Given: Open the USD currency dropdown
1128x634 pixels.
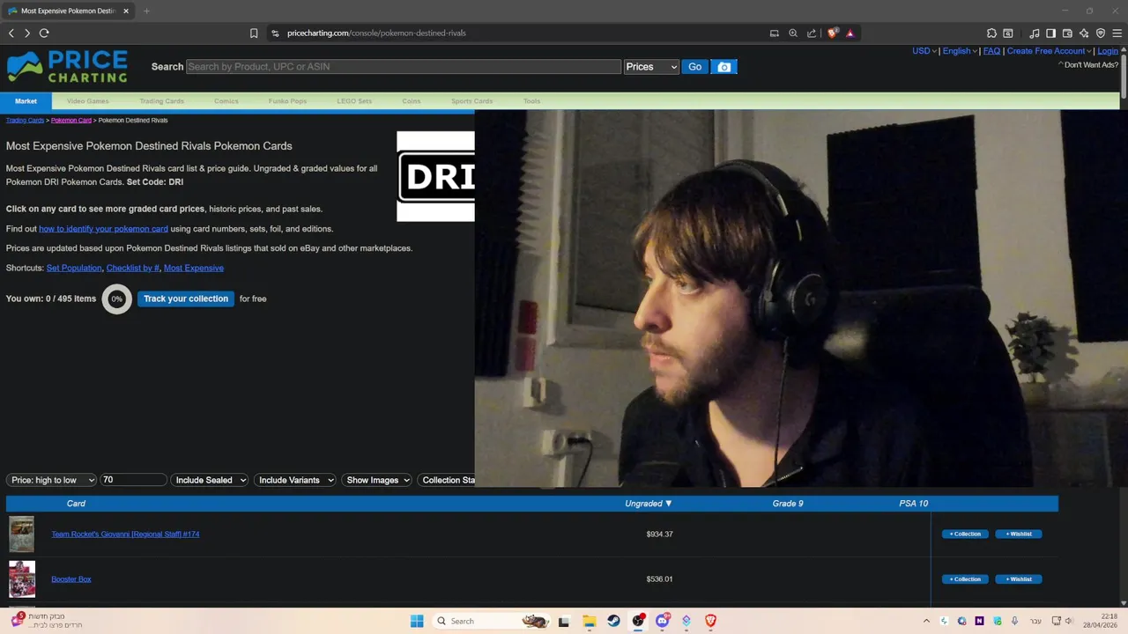Looking at the screenshot, I should click(x=924, y=51).
